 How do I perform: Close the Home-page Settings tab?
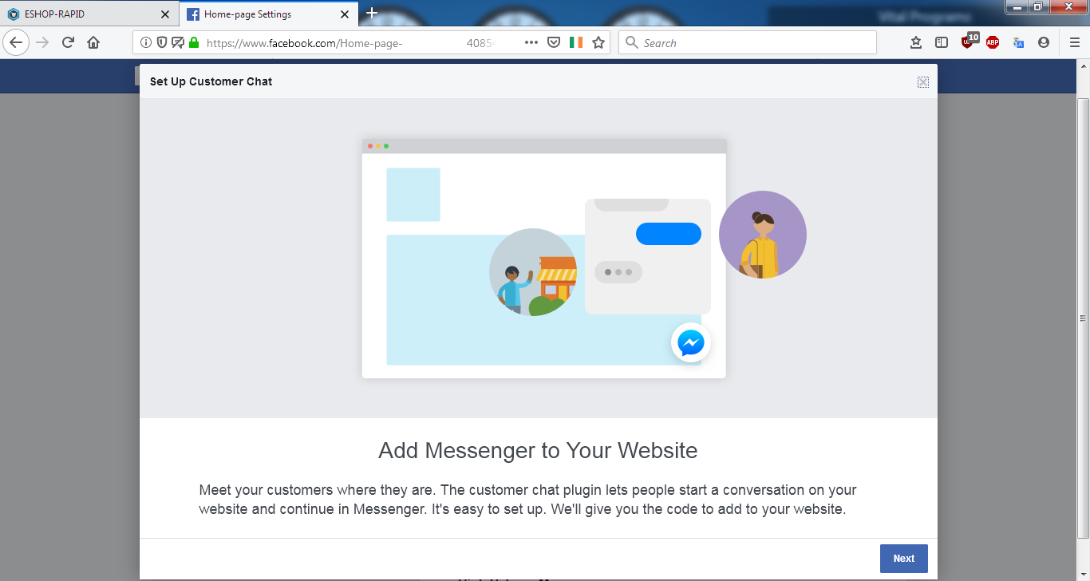click(x=344, y=14)
